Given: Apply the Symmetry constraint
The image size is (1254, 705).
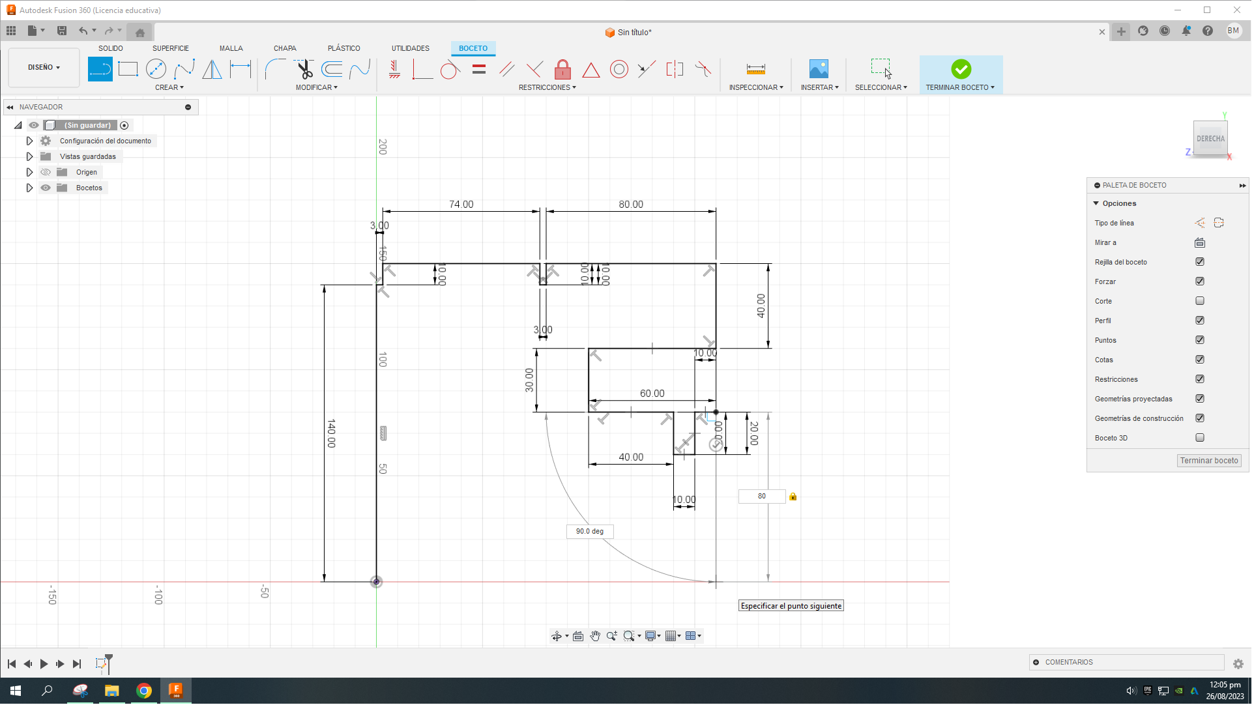Looking at the screenshot, I should [x=675, y=69].
